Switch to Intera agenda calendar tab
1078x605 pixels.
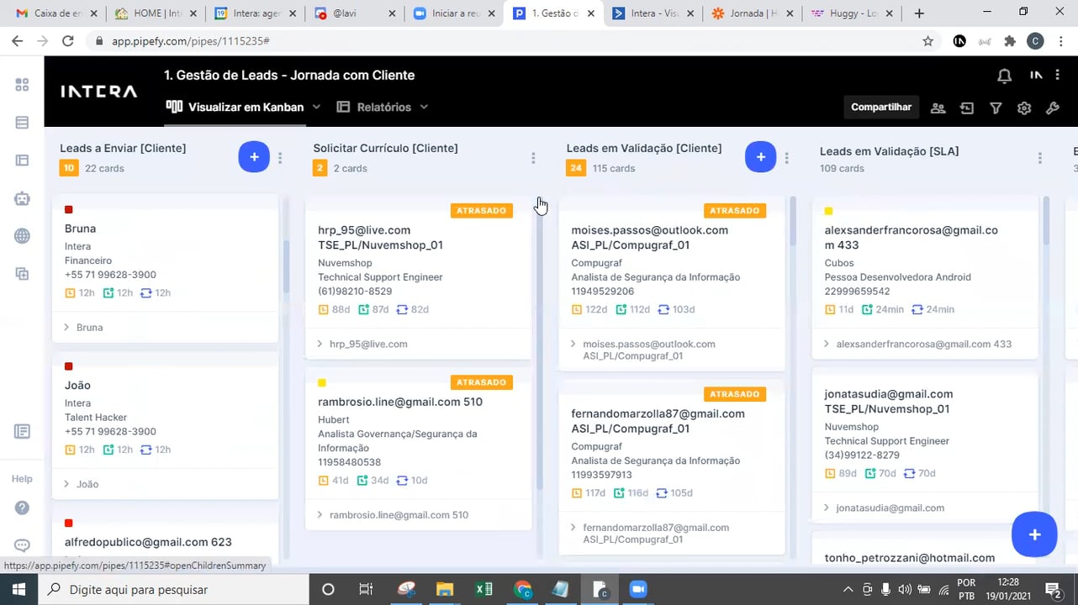254,13
